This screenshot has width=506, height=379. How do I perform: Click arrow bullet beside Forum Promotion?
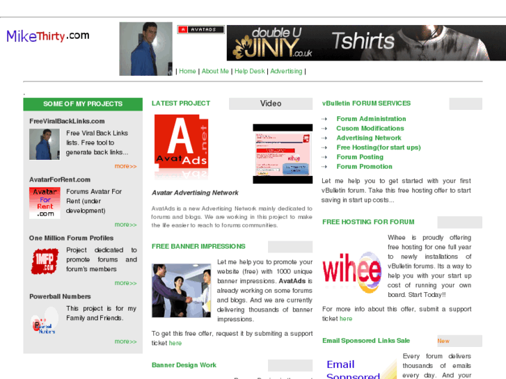click(324, 167)
